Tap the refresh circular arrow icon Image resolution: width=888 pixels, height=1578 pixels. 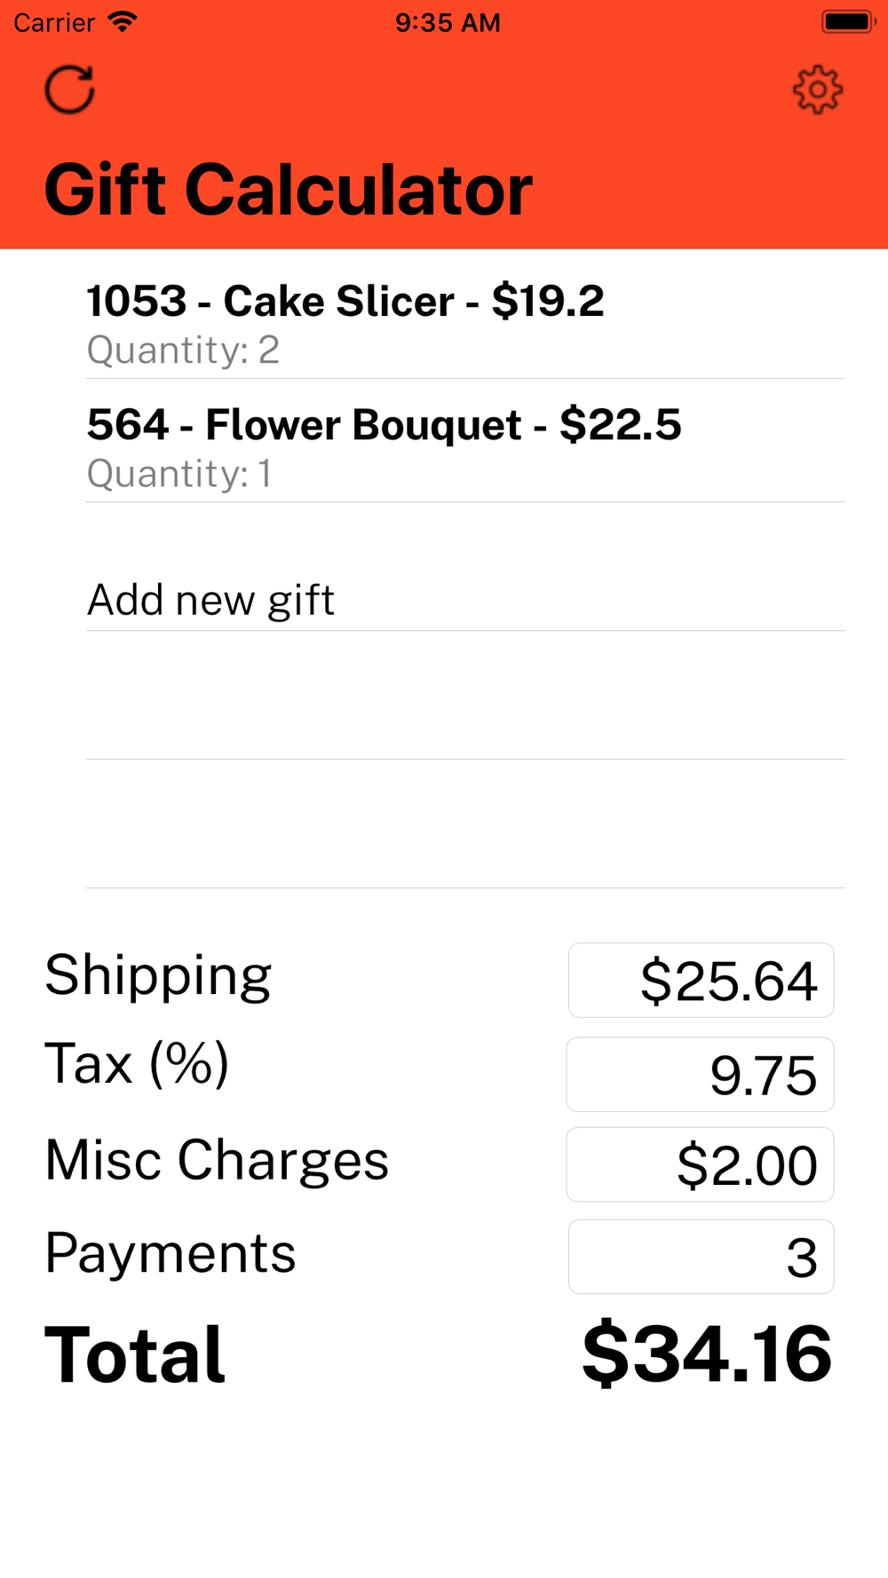pyautogui.click(x=70, y=90)
